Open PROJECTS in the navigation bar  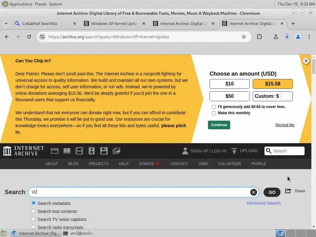point(99,164)
